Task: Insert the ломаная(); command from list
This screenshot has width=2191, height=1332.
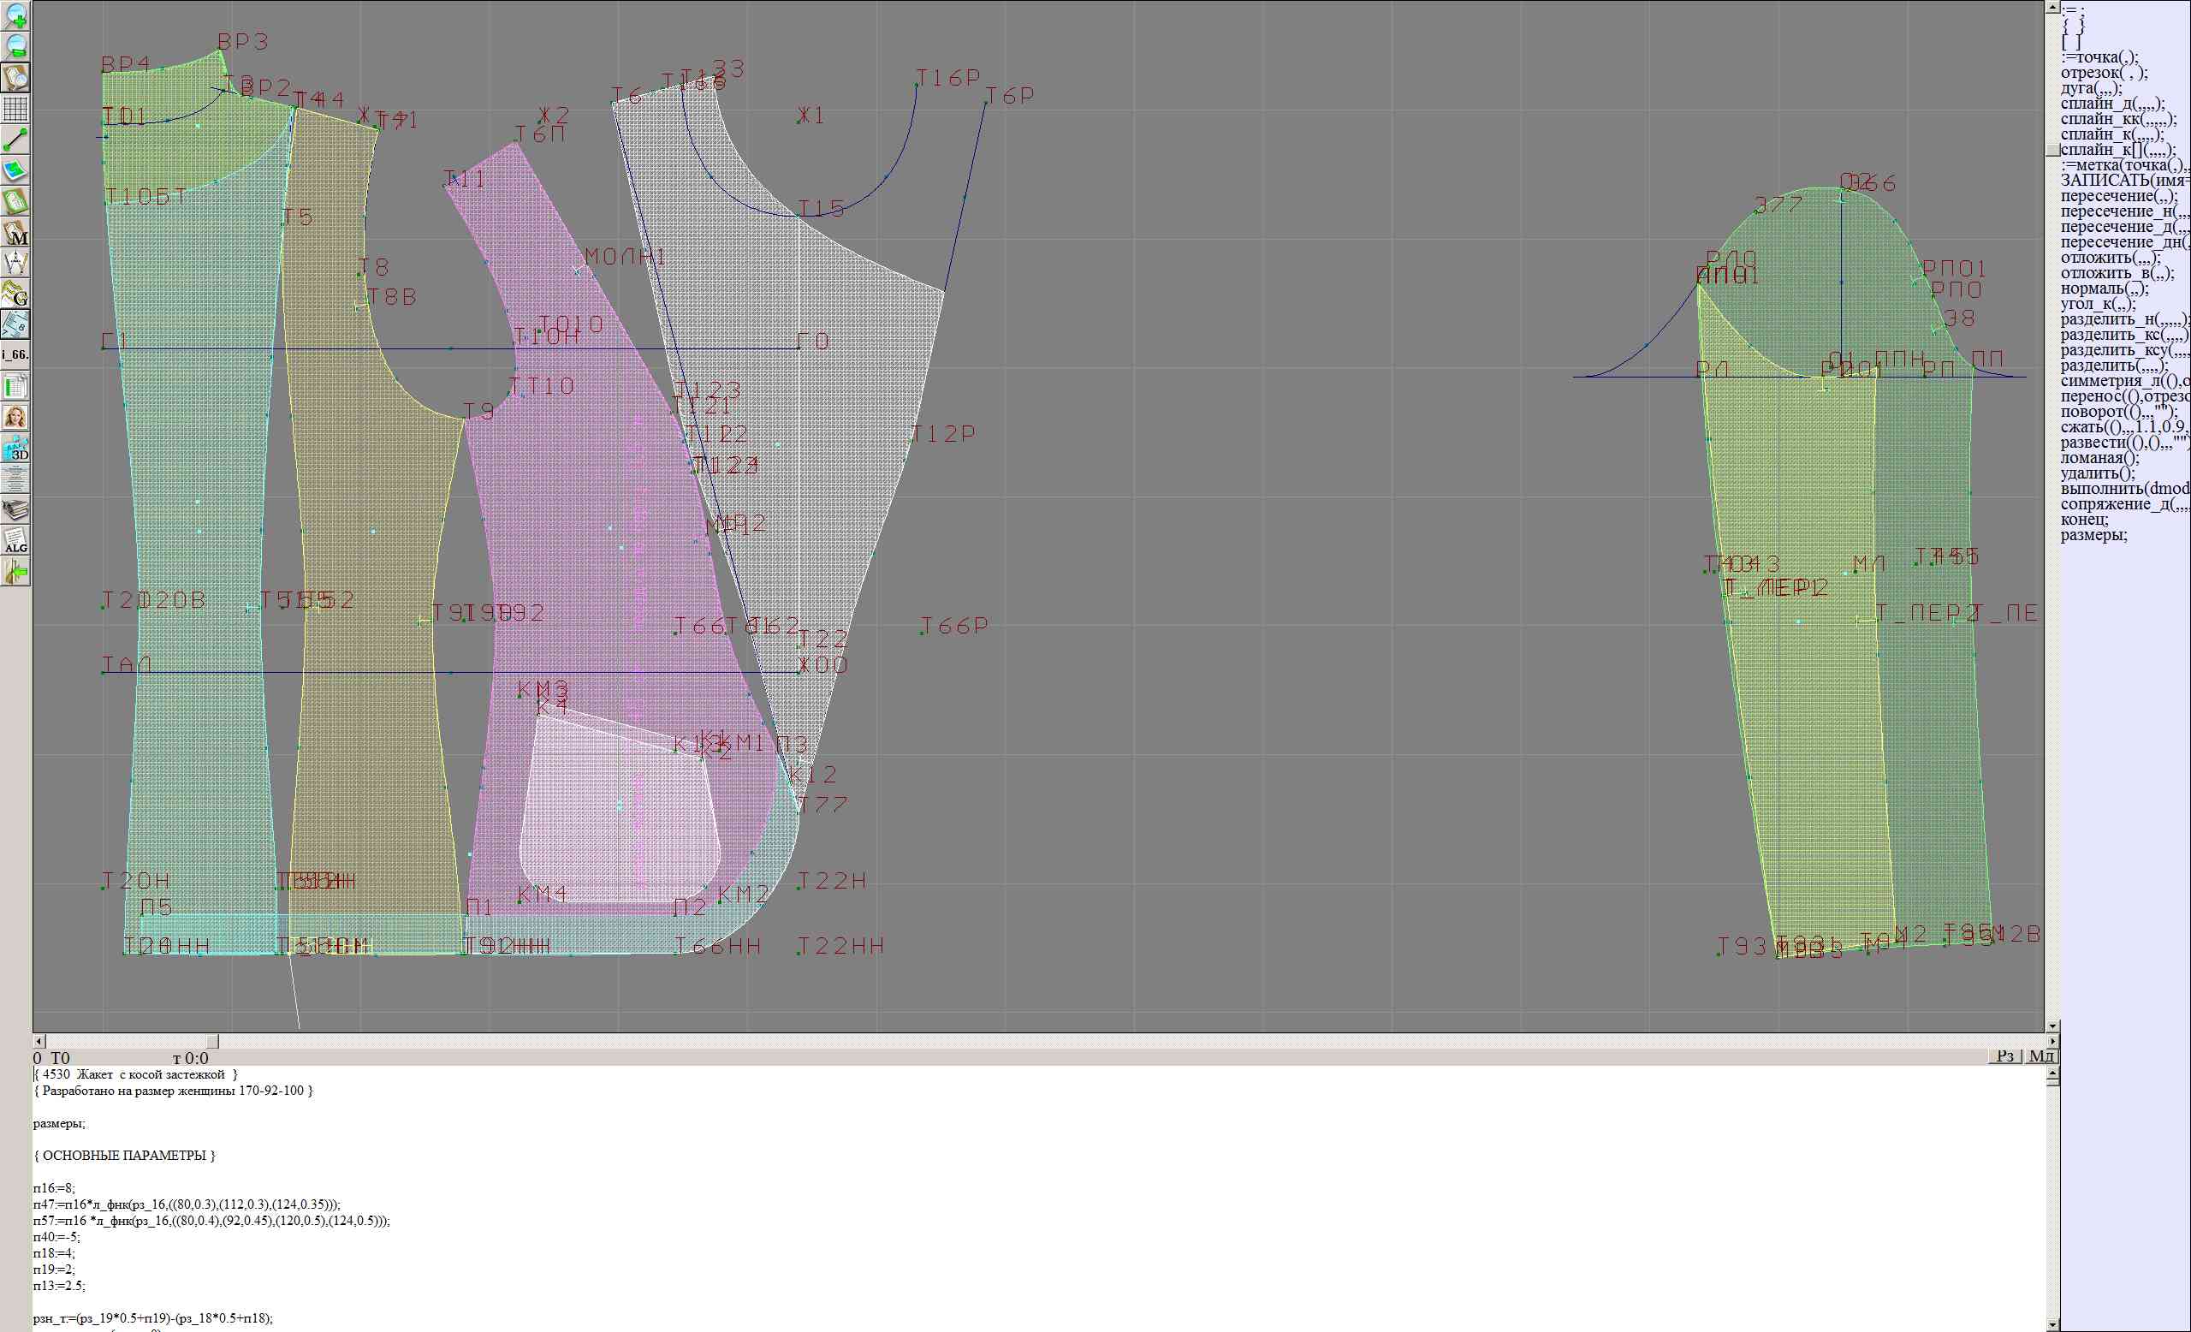Action: [2099, 458]
